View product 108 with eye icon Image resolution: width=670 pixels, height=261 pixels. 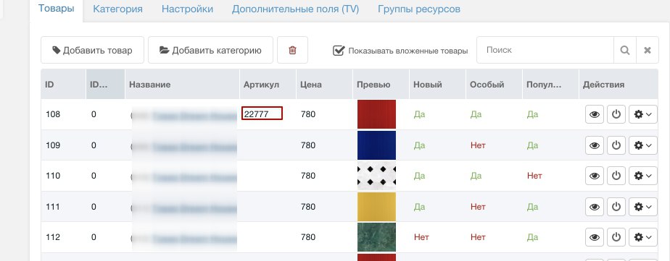[595, 114]
